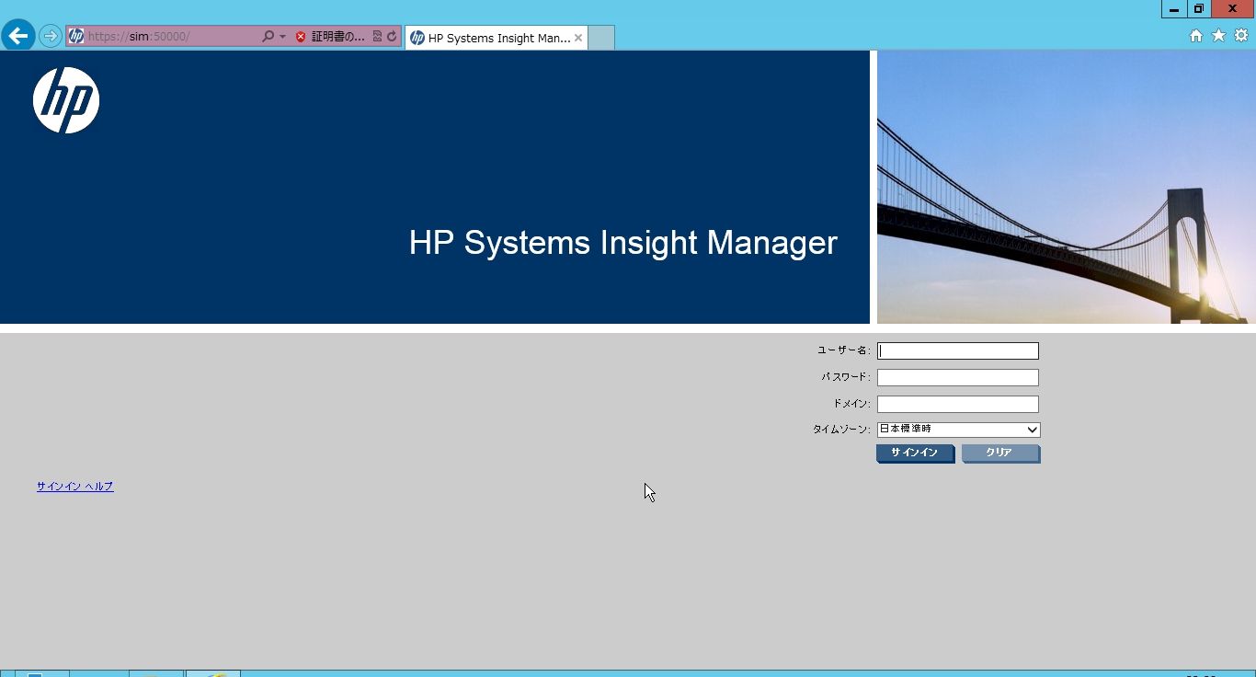1256x677 pixels.
Task: Toggle the compatibility view icon
Action: [x=377, y=37]
